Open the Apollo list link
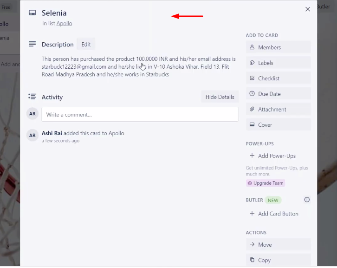The width and height of the screenshot is (337, 268). click(64, 23)
